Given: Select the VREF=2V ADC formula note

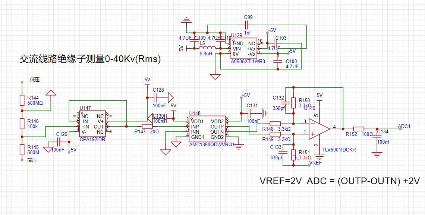Looking at the screenshot, I should [x=340, y=181].
